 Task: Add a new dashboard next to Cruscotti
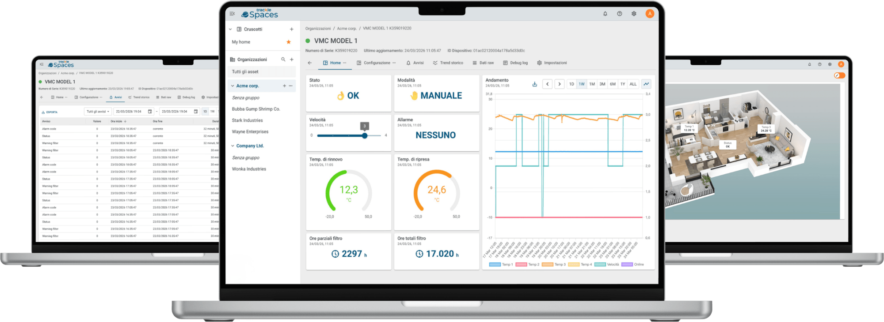pos(292,29)
